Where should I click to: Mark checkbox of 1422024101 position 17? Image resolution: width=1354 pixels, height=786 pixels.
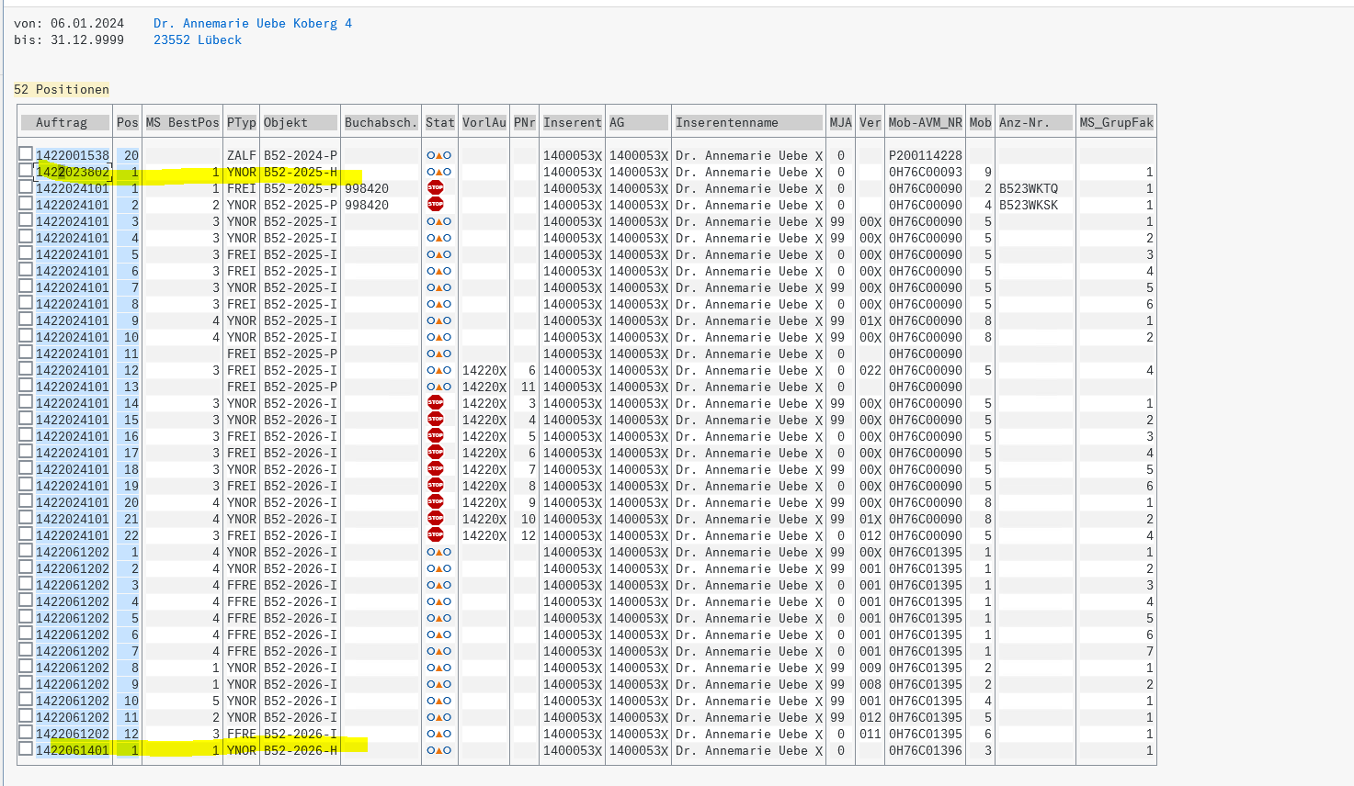coord(26,452)
